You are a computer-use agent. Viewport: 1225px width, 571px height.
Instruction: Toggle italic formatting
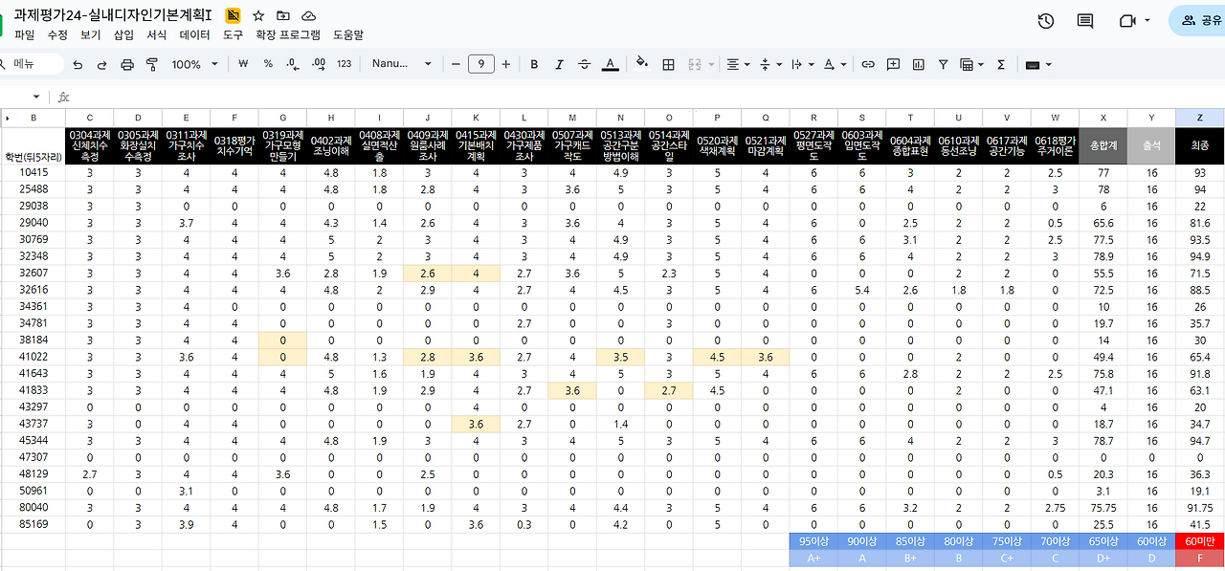click(x=559, y=64)
